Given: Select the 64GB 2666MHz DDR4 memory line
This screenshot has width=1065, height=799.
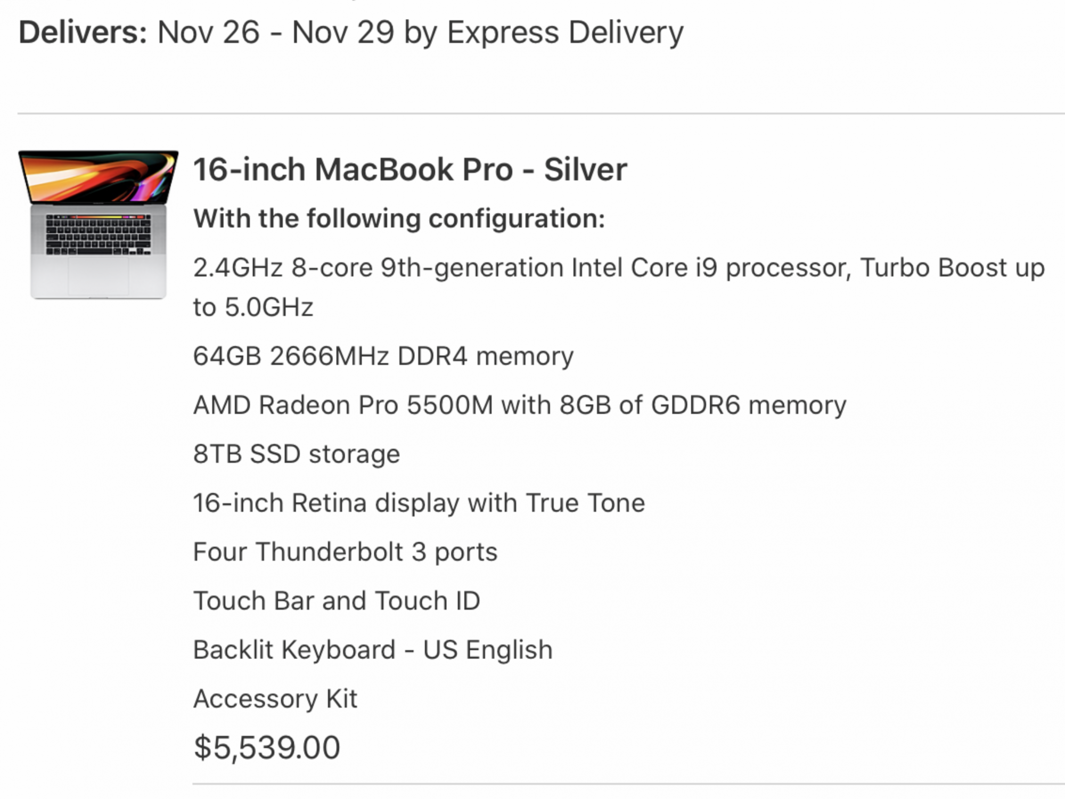Looking at the screenshot, I should (x=383, y=356).
